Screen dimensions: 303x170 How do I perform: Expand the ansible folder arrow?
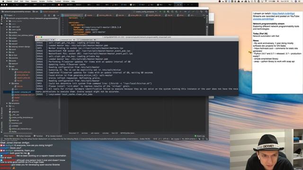point(7,33)
